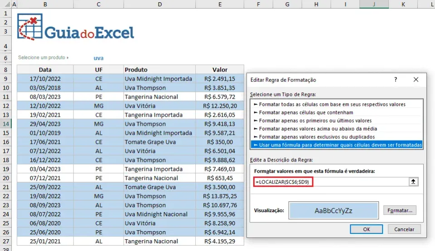Select the 'uva' product cell in C6
Image resolution: width=435 pixels, height=251 pixels.
98,58
